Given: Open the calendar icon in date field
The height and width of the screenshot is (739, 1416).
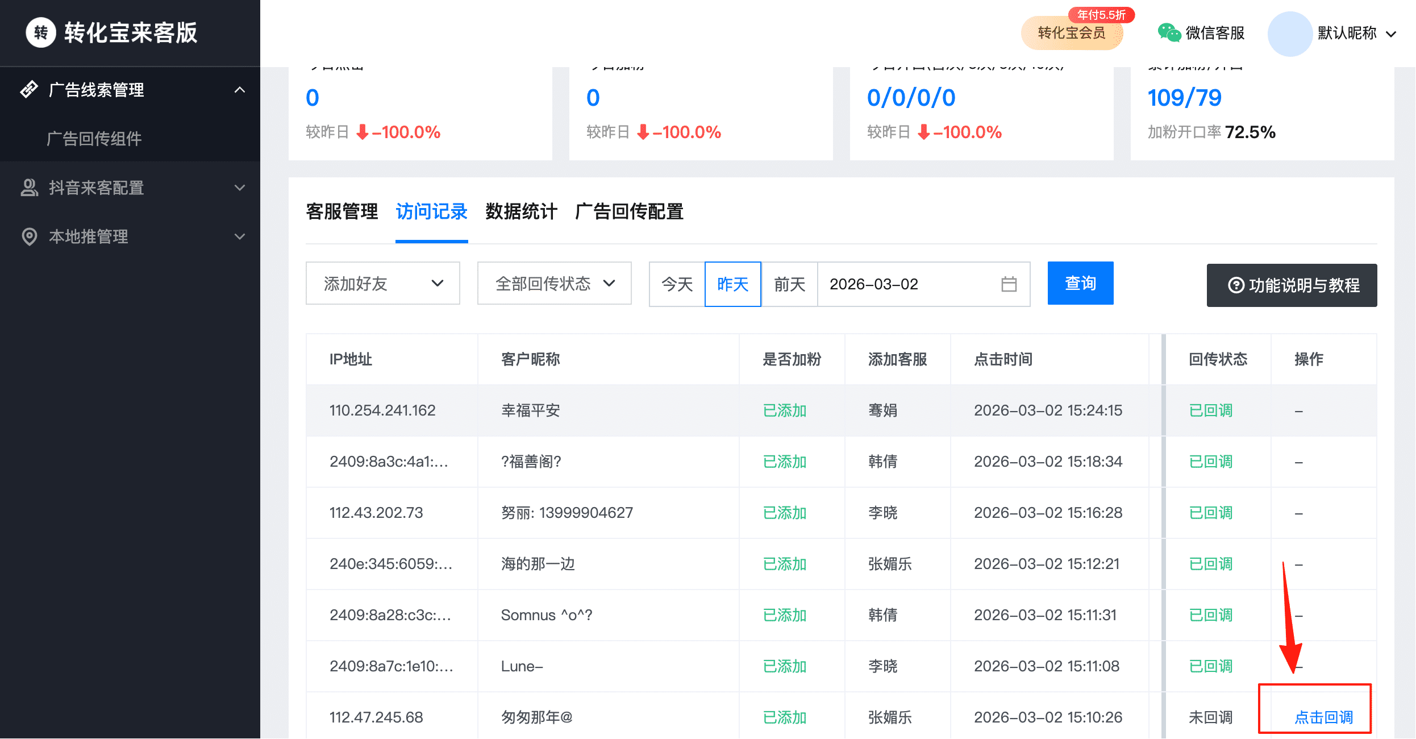Looking at the screenshot, I should click(1009, 284).
